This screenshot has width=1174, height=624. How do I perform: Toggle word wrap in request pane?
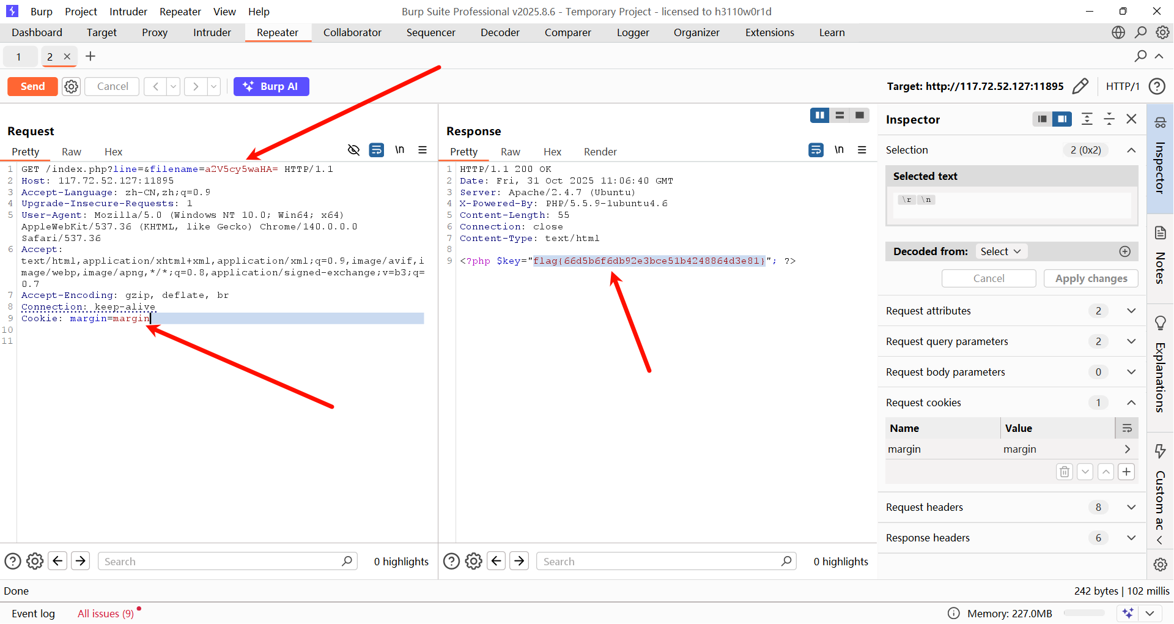point(377,150)
